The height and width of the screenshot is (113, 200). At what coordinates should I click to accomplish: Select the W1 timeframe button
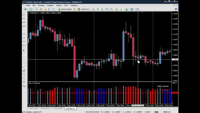24,41
